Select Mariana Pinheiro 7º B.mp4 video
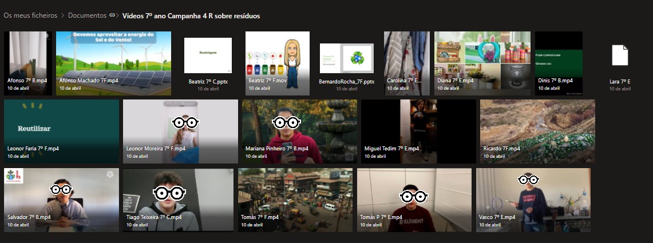This screenshot has height=243, width=653. pyautogui.click(x=299, y=132)
